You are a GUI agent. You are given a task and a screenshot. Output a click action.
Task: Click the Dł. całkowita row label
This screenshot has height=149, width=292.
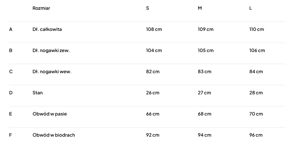(x=47, y=29)
